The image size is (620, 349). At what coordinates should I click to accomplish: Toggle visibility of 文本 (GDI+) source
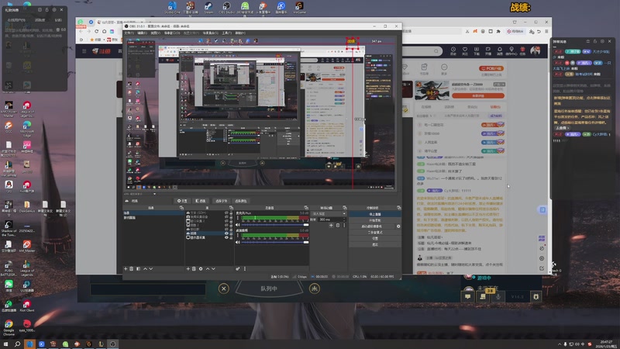(226, 213)
